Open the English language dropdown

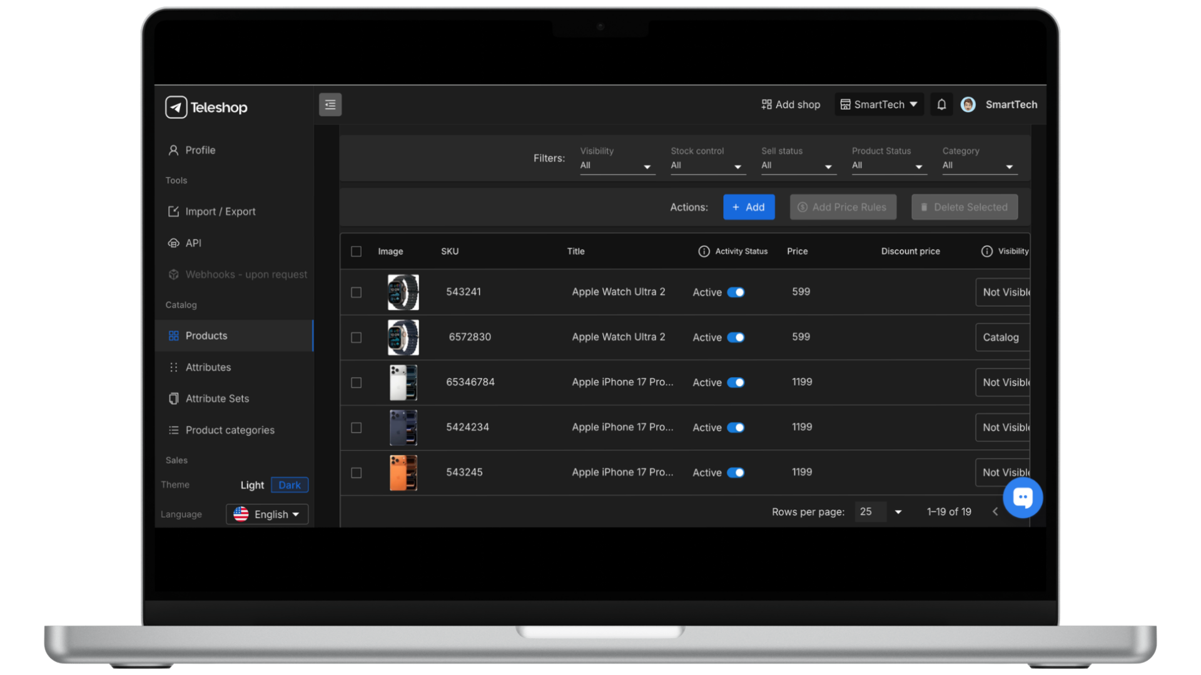click(267, 514)
